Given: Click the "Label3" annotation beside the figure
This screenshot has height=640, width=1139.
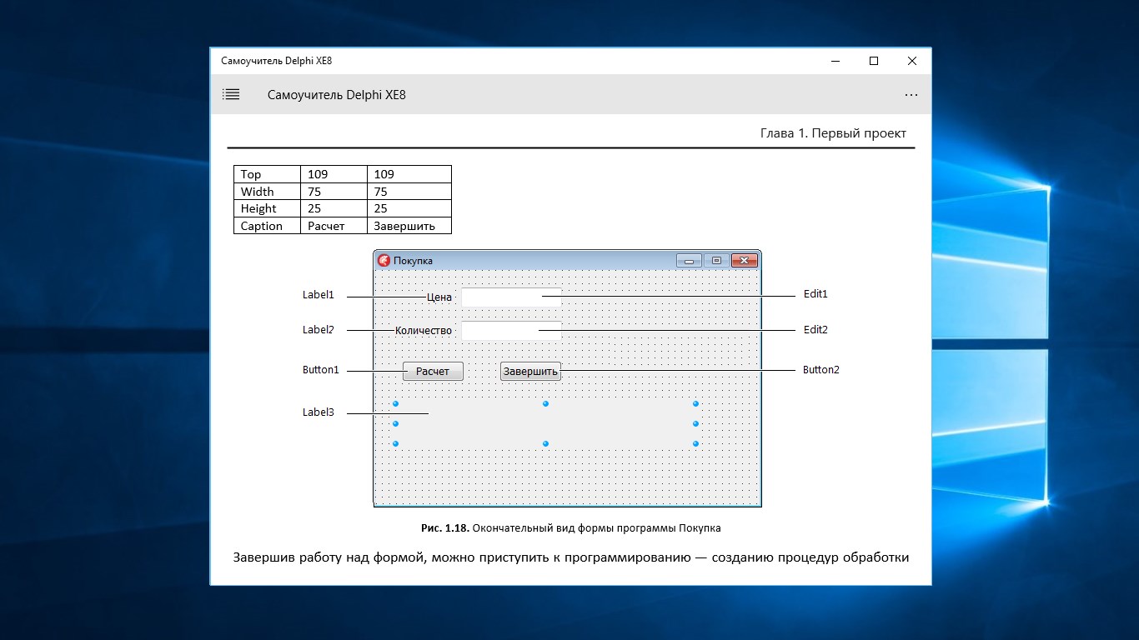Looking at the screenshot, I should point(318,412).
